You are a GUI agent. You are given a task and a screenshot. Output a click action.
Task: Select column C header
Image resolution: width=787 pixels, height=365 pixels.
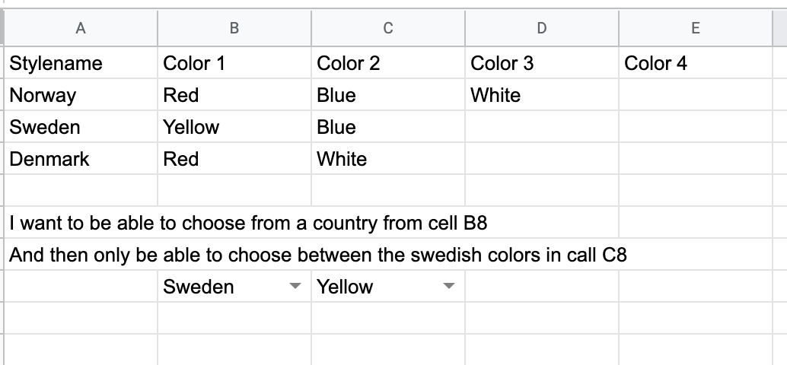tap(388, 29)
